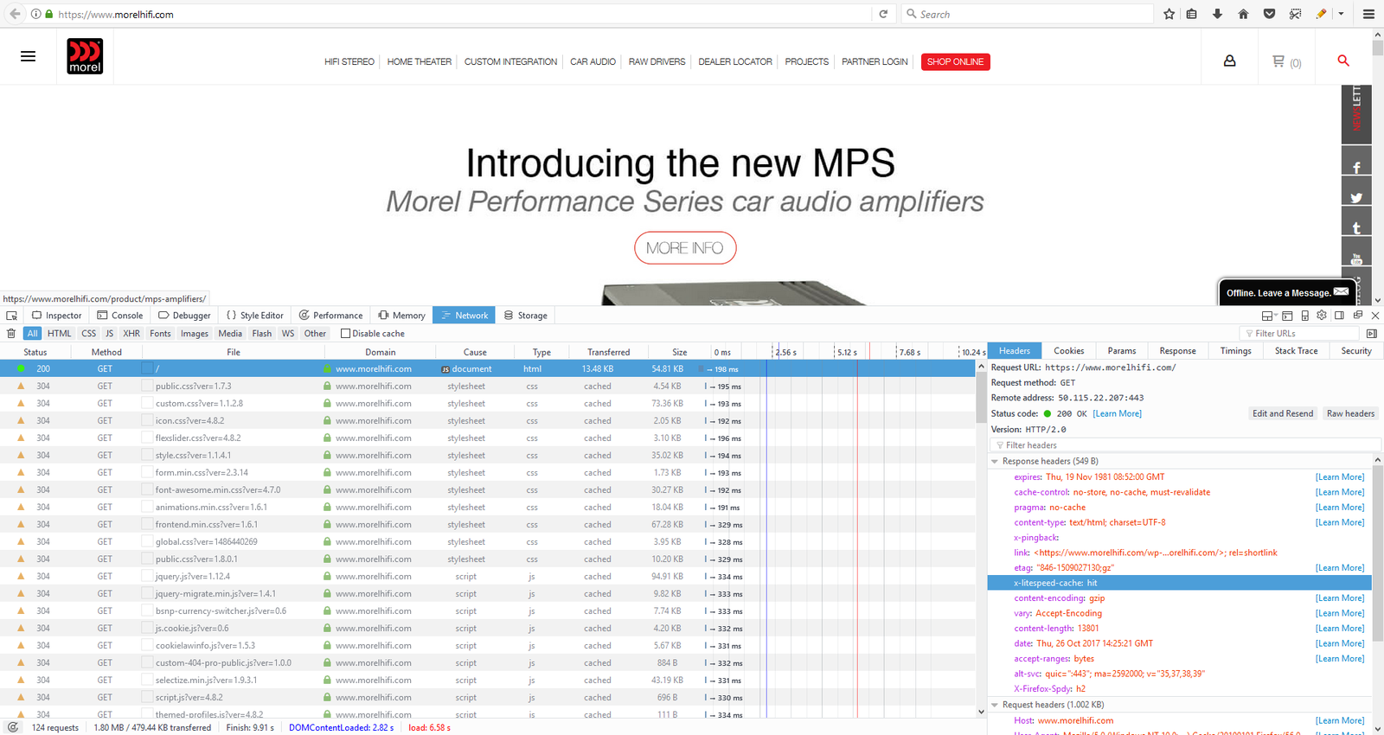Open the Cookies tab in request details
This screenshot has height=735, width=1384.
pos(1068,351)
